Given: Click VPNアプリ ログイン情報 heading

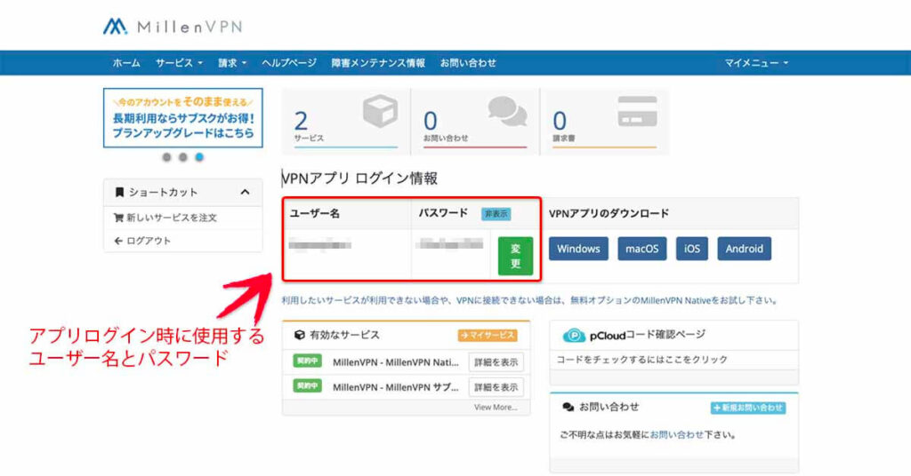Looking at the screenshot, I should click(359, 178).
